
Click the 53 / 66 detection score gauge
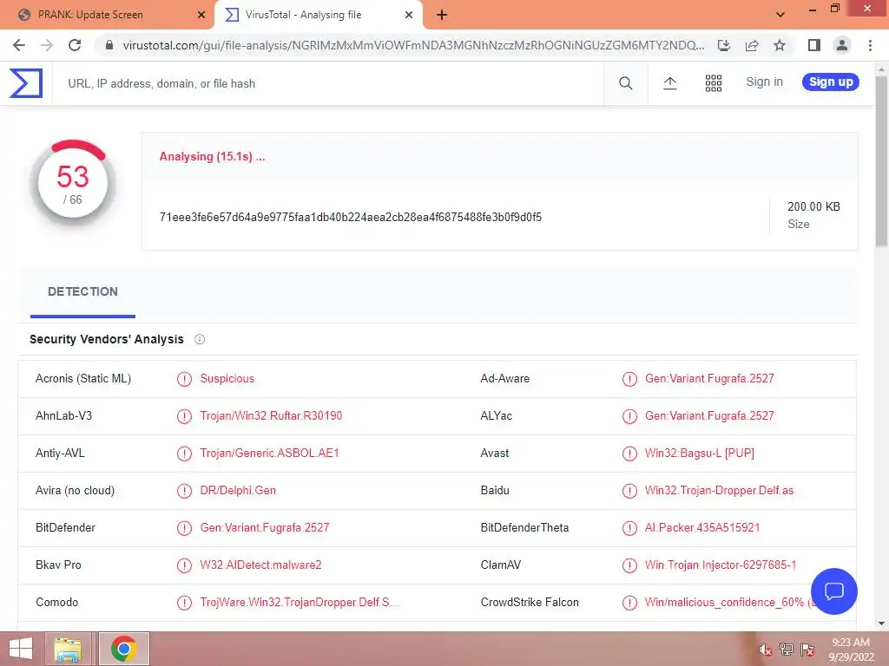73,183
